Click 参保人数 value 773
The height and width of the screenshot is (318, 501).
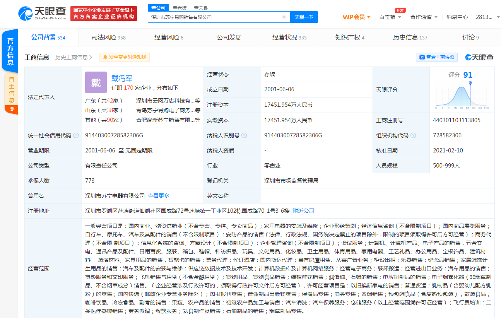click(x=90, y=181)
